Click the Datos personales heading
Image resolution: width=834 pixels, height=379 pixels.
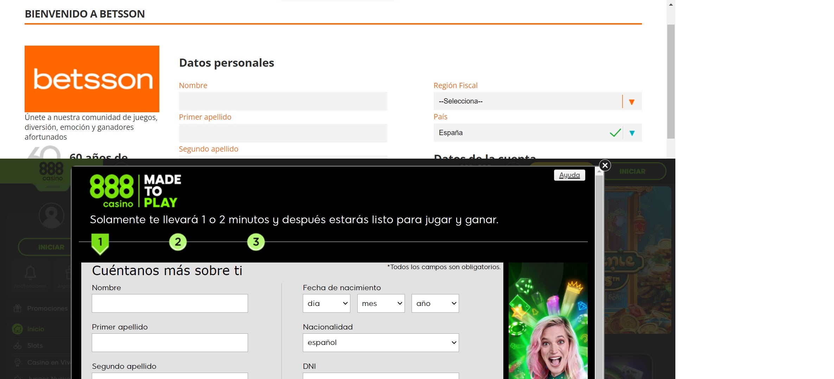[x=227, y=63]
